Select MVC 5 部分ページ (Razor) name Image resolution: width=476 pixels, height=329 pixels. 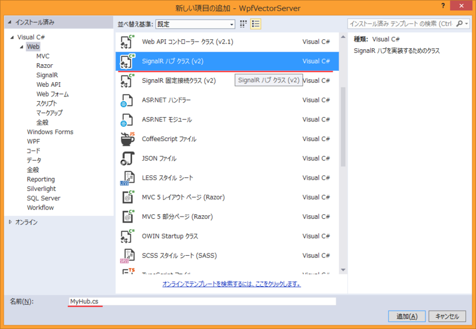pyautogui.click(x=177, y=217)
